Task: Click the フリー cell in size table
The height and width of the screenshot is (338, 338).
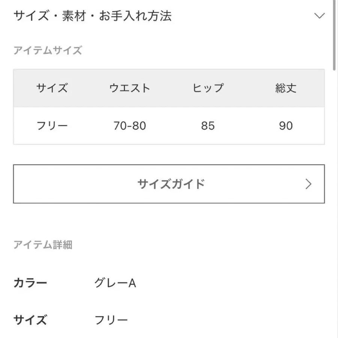Action: click(52, 125)
